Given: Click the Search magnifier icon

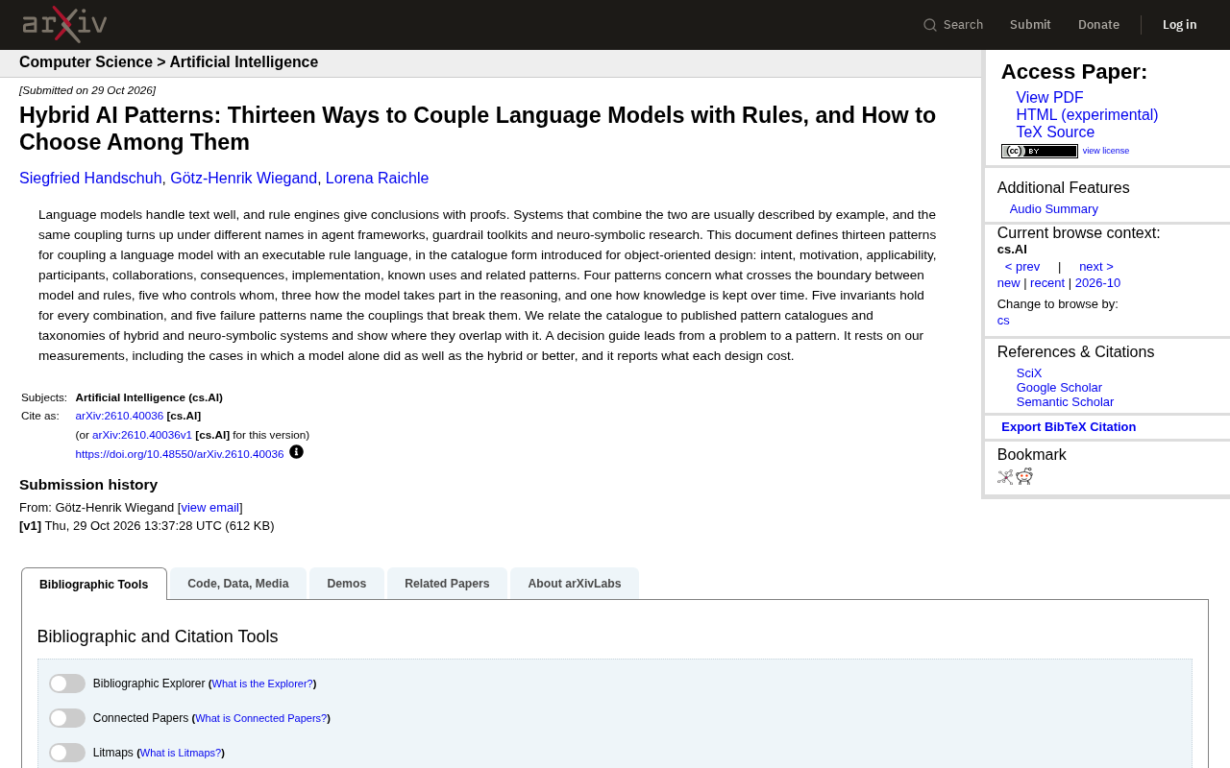Looking at the screenshot, I should [x=930, y=25].
